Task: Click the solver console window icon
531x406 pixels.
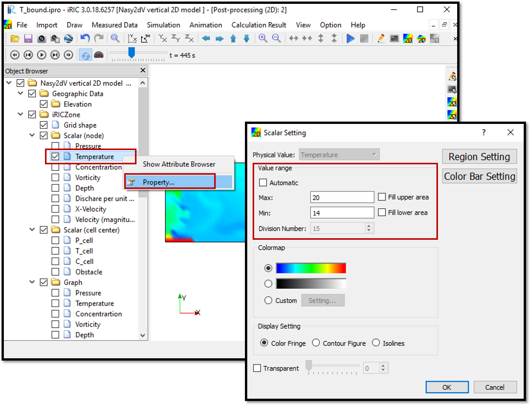Action: click(x=394, y=38)
